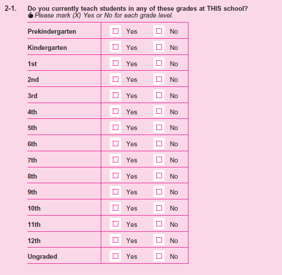Mark No for 3rd grade
The width and height of the screenshot is (282, 275).
[x=159, y=95]
